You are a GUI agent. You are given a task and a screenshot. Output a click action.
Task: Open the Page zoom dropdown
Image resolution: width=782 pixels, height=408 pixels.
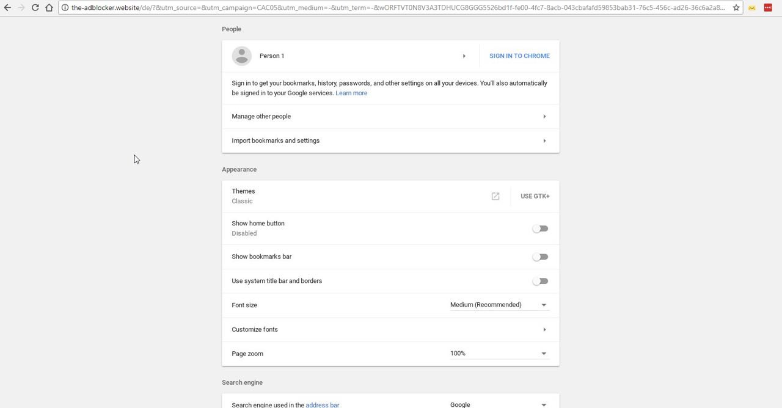pos(499,354)
